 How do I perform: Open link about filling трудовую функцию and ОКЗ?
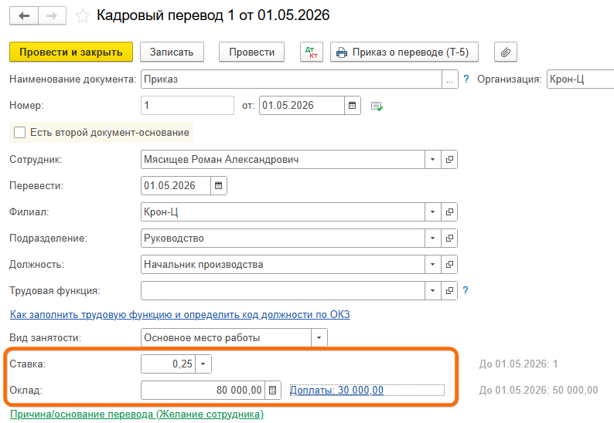(179, 314)
